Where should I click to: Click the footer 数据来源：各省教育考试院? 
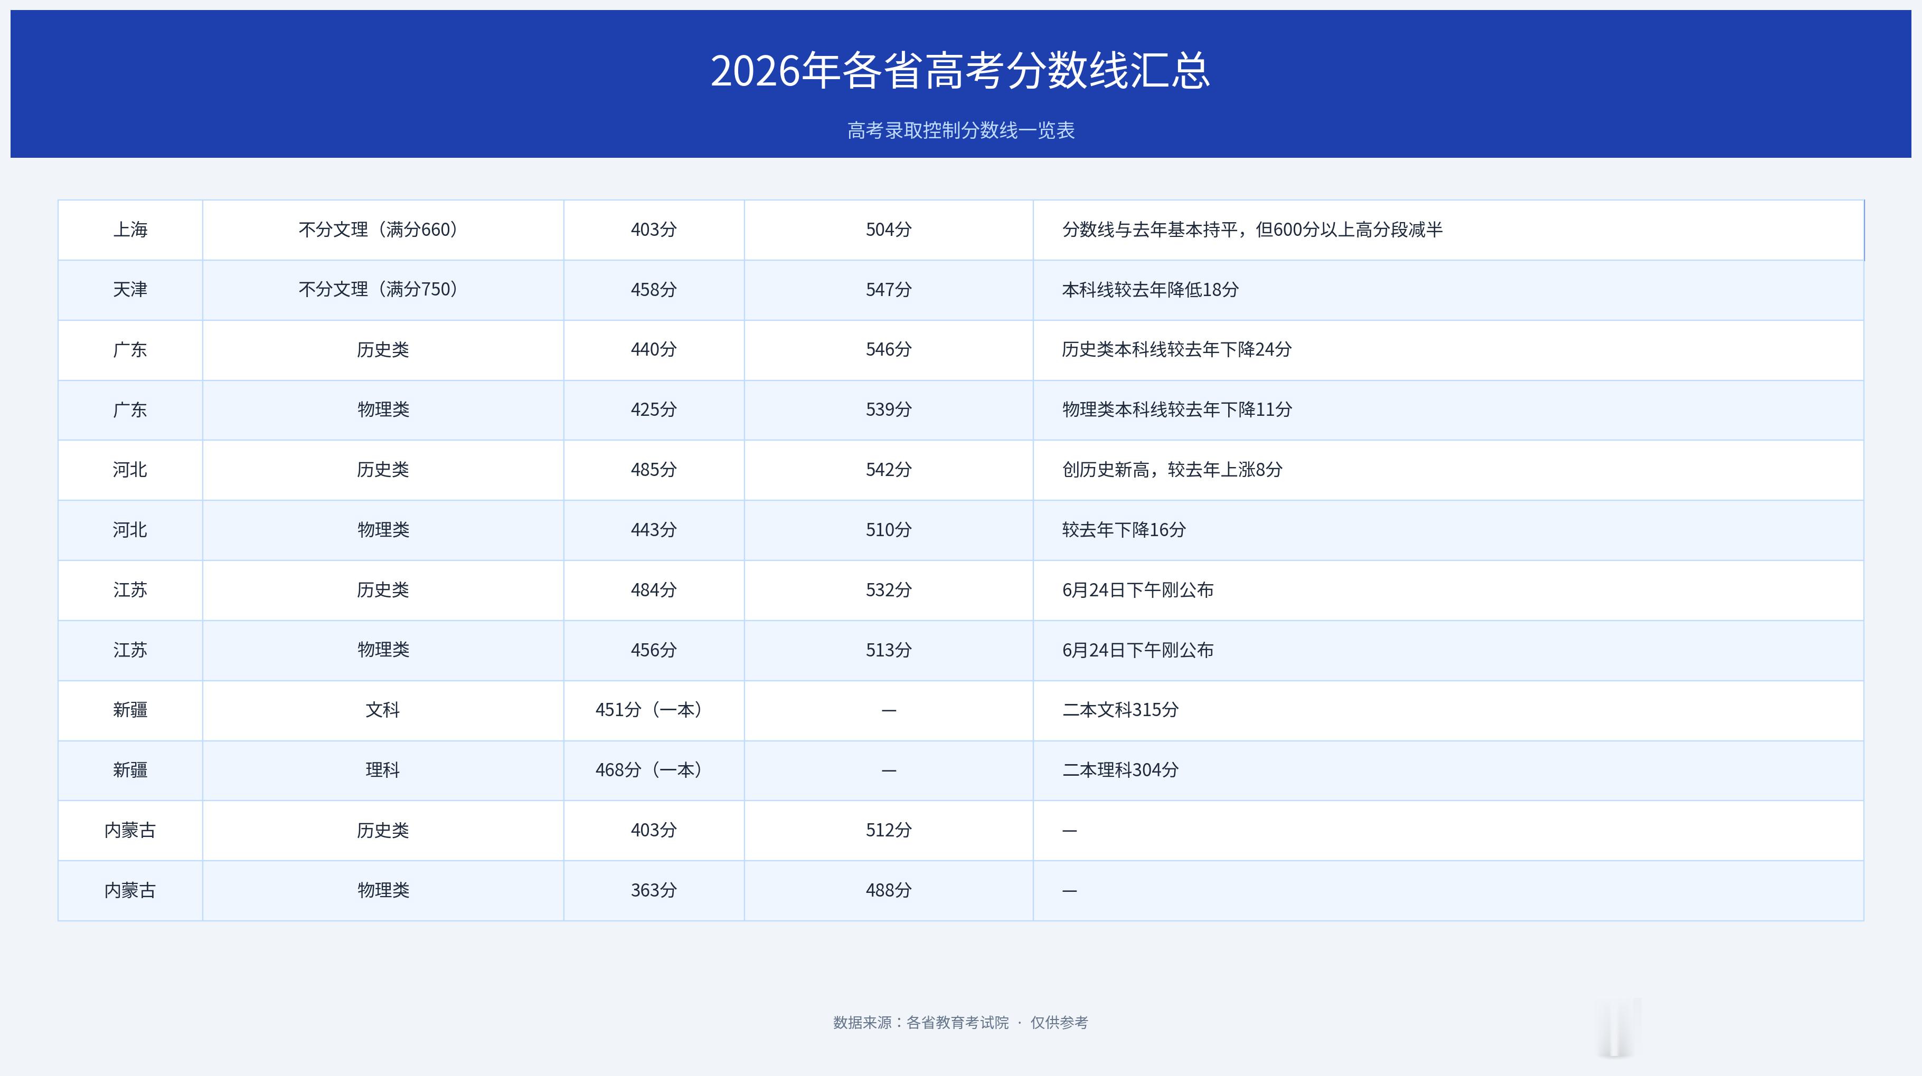click(x=921, y=1023)
